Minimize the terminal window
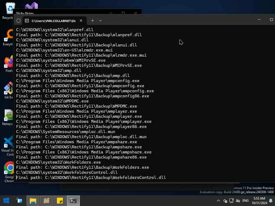Screen dimensions: 275x206 [259, 20]
